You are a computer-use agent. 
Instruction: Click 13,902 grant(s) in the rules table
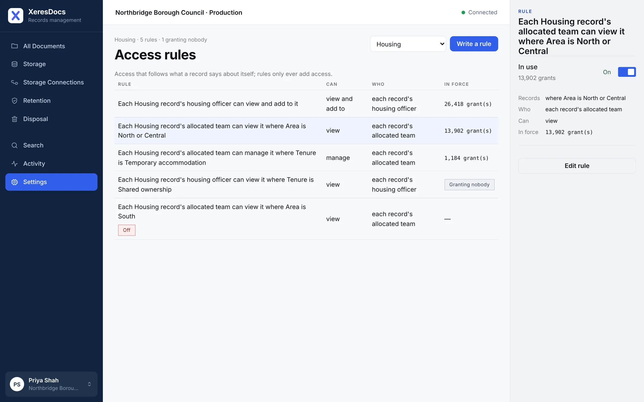coord(468,131)
